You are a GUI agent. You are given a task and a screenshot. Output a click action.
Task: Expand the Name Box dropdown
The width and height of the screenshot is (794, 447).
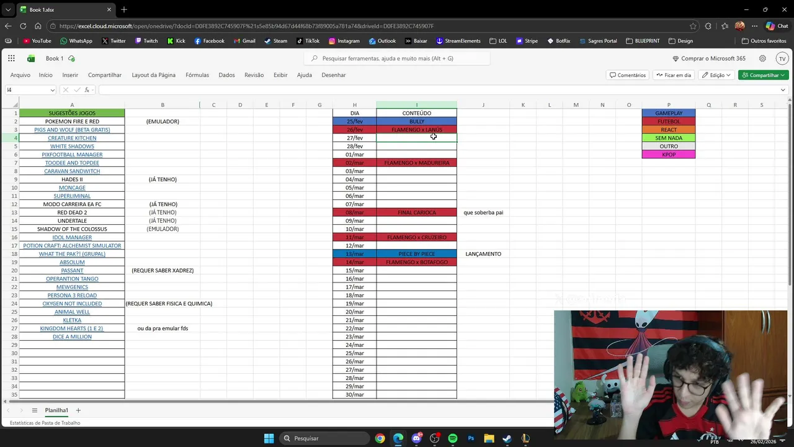coord(52,90)
